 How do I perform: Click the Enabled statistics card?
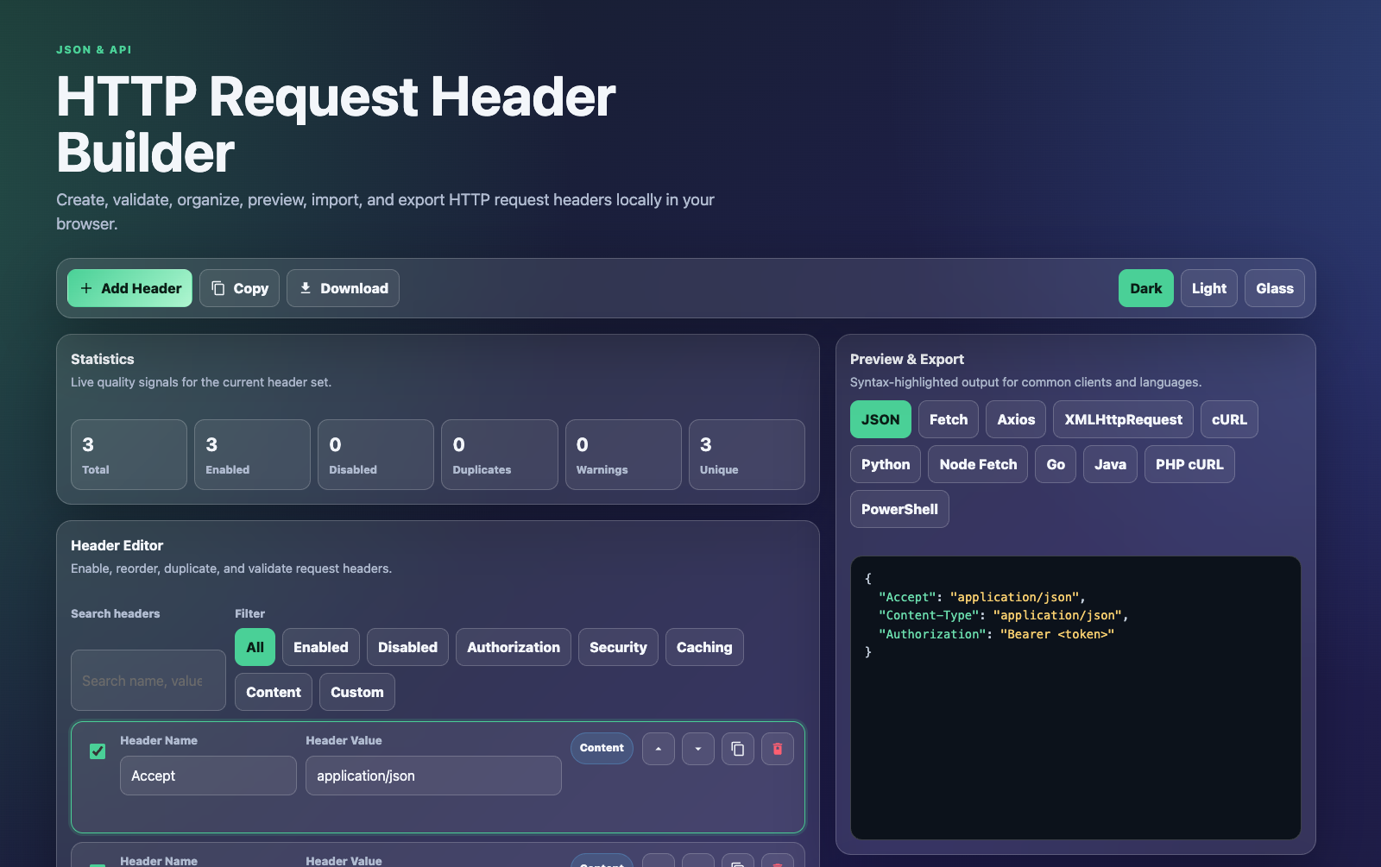coord(252,455)
